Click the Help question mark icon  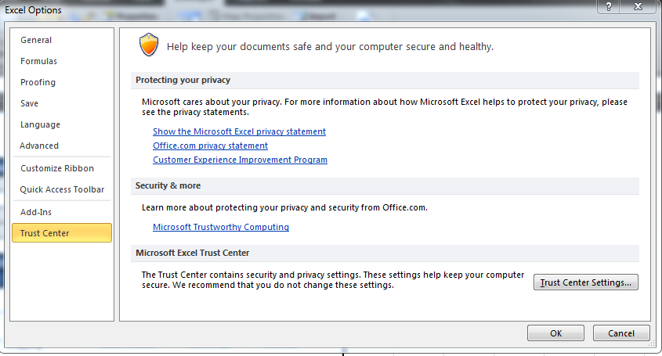click(609, 7)
